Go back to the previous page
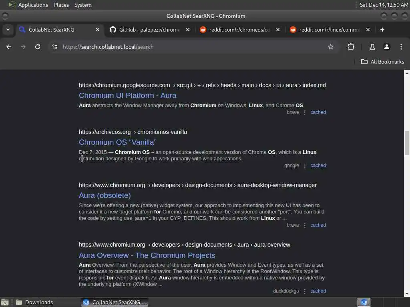410x307 pixels. (x=9, y=47)
